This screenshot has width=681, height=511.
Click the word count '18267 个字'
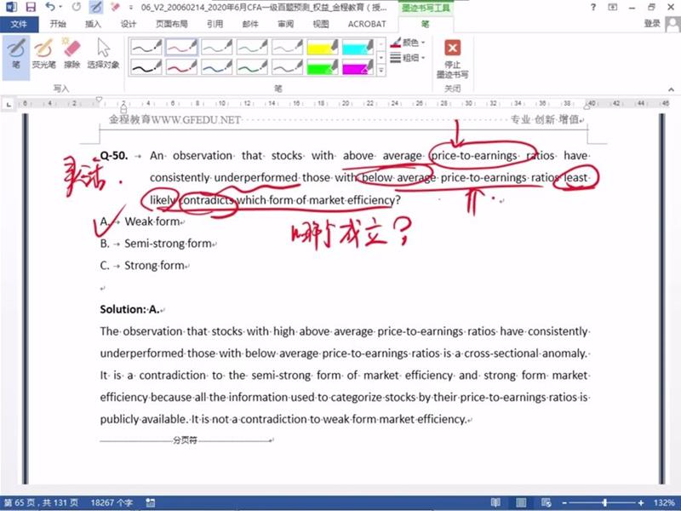[x=112, y=502]
